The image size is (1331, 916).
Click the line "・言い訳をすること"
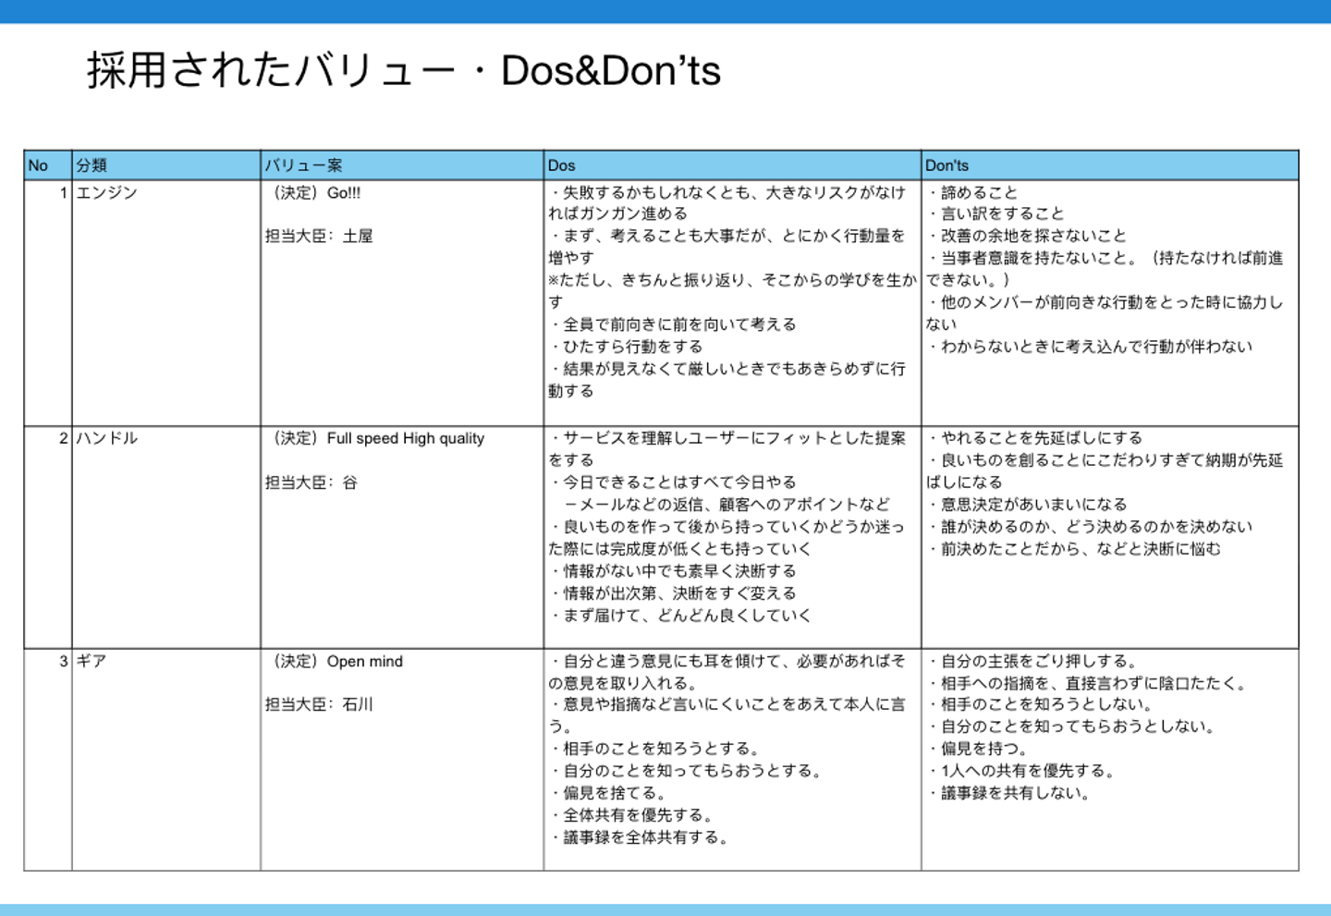(995, 214)
